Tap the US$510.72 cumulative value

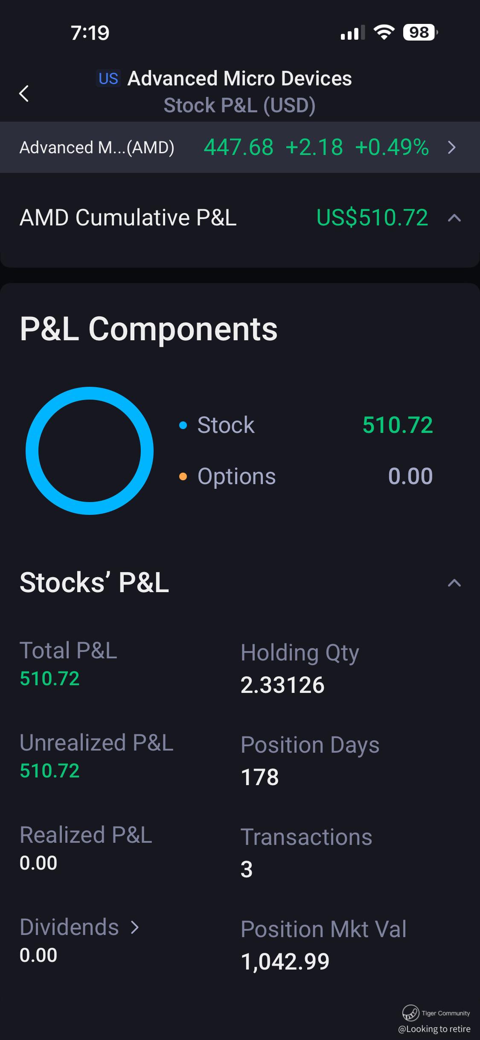click(372, 218)
